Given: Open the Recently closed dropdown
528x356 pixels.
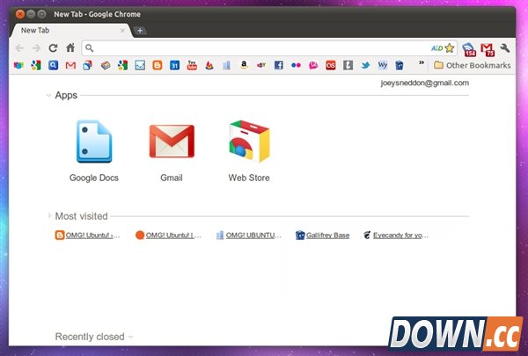Looking at the screenshot, I should point(131,337).
